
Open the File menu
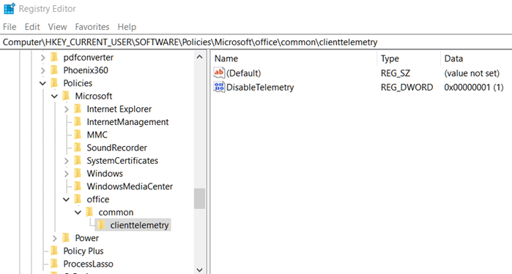[x=10, y=27]
